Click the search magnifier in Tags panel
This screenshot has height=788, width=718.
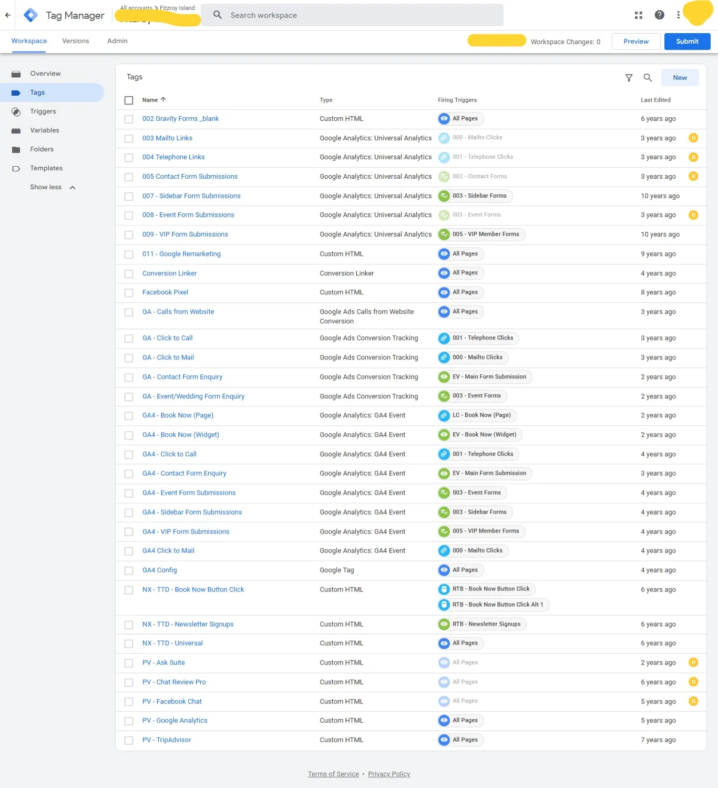[x=648, y=78]
